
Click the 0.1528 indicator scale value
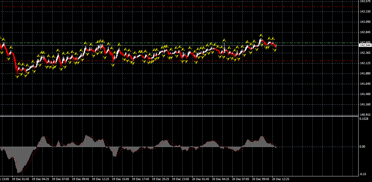[x=364, y=119]
